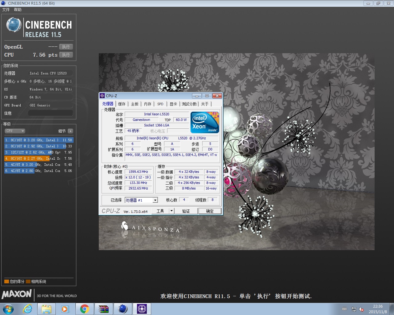Expand the 工具 button dropdown arrow
Image resolution: width=394 pixels, height=315 pixels.
pyautogui.click(x=172, y=211)
